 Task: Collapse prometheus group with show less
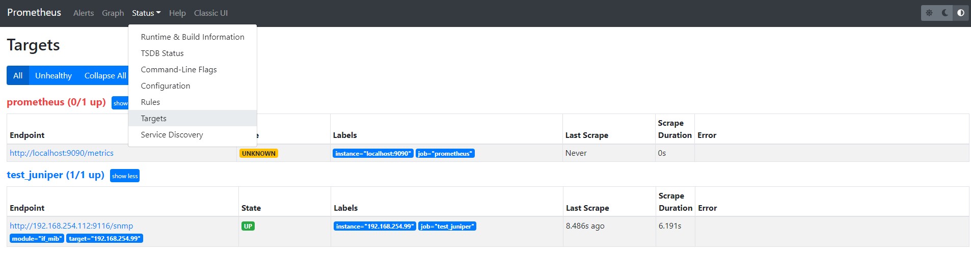120,103
